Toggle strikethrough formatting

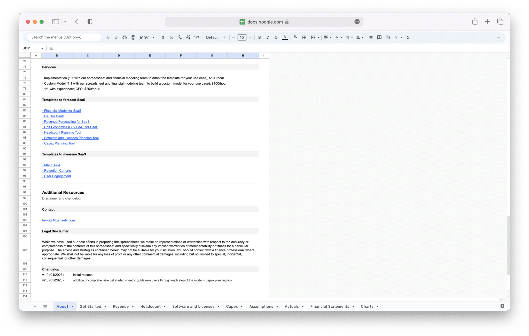(276, 37)
